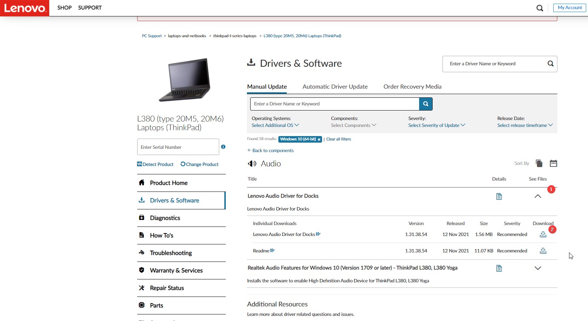Screen dimensions: 588x321
Task: Open Repair Status in sidebar
Action: (x=181, y=288)
